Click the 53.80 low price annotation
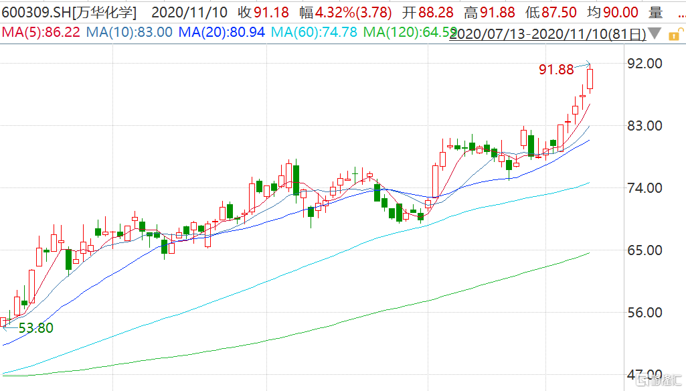This screenshot has height=391, width=686. (36, 327)
